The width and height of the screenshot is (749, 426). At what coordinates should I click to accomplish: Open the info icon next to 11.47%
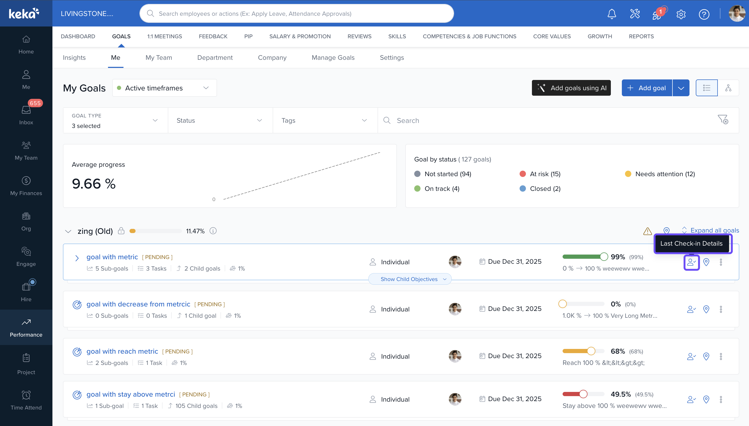(213, 231)
